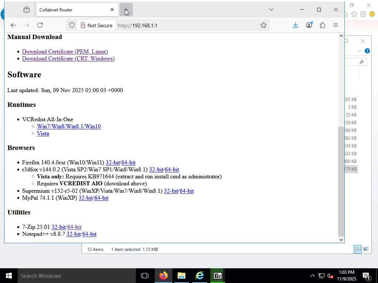Open Internet Explorer from the taskbar
Image resolution: width=378 pixels, height=283 pixels.
pyautogui.click(x=200, y=276)
